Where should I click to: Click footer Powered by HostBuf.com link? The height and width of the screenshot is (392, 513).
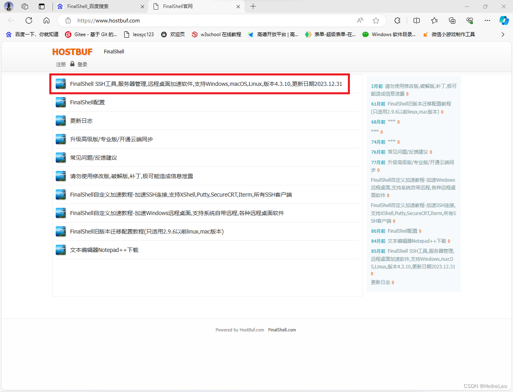240,330
